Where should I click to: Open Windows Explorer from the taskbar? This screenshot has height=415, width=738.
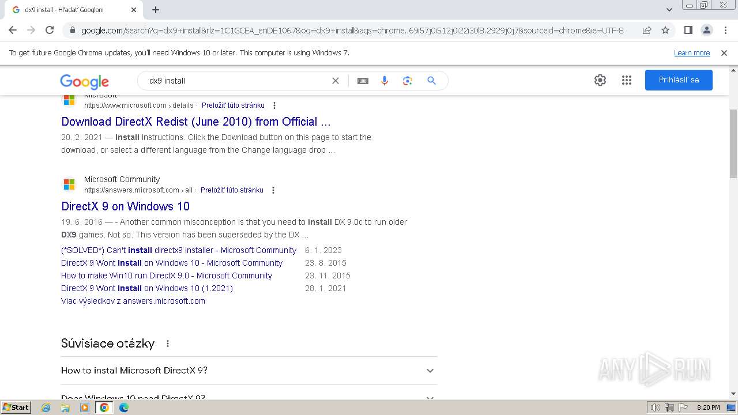(65, 408)
